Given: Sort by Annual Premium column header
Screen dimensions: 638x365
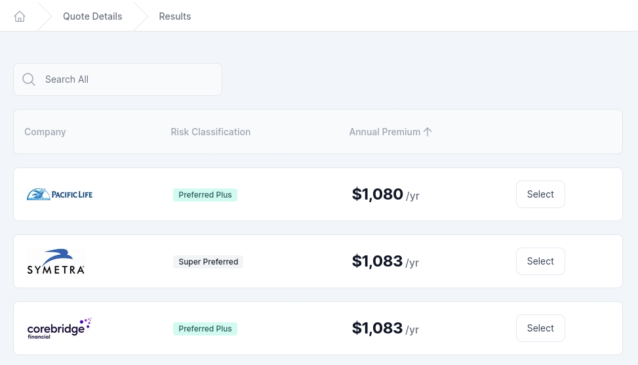Looking at the screenshot, I should (384, 132).
